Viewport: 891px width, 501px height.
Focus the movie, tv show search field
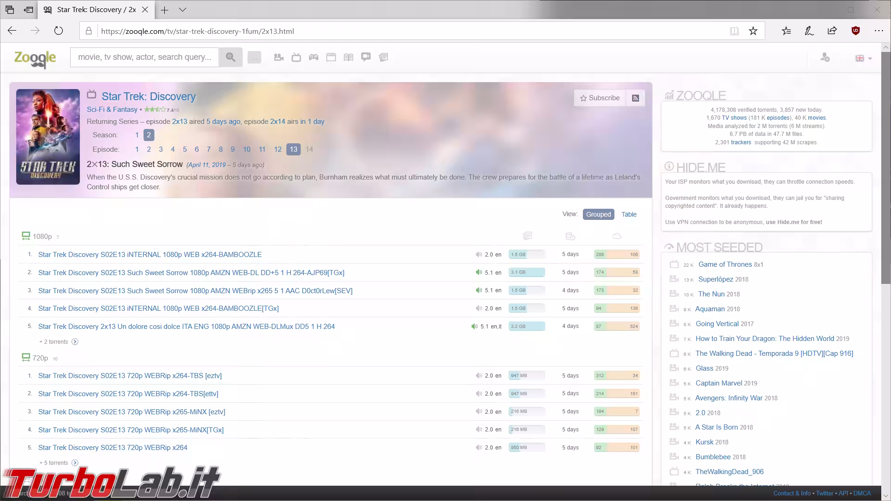(x=144, y=57)
